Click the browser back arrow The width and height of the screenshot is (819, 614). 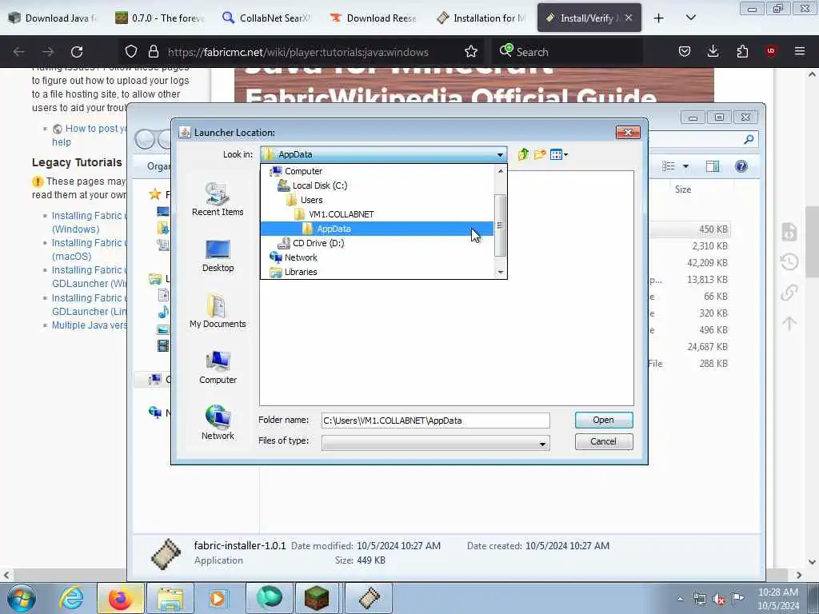19,52
